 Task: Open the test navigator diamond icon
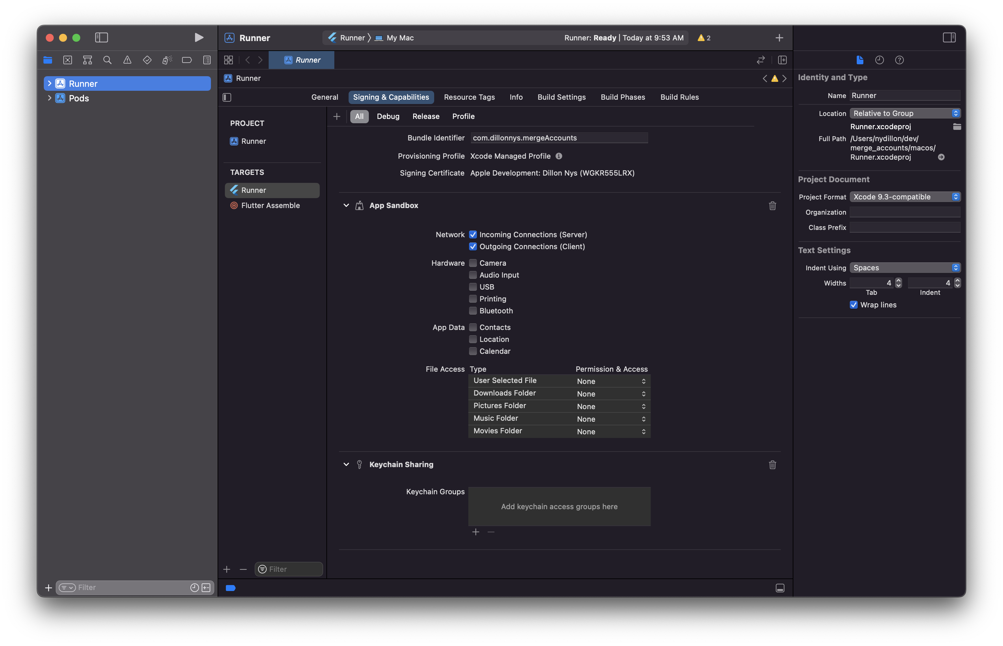147,60
